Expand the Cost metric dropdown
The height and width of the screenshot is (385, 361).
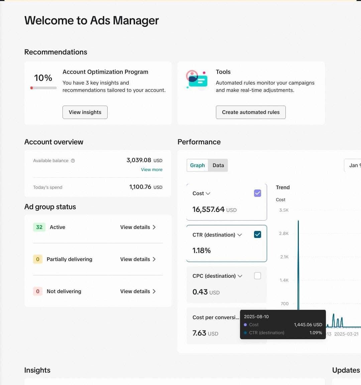(208, 194)
